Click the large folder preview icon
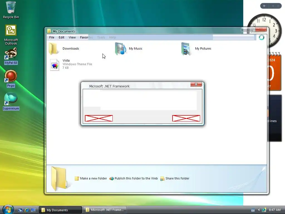Screen dimensions: 285x214 click(59, 179)
